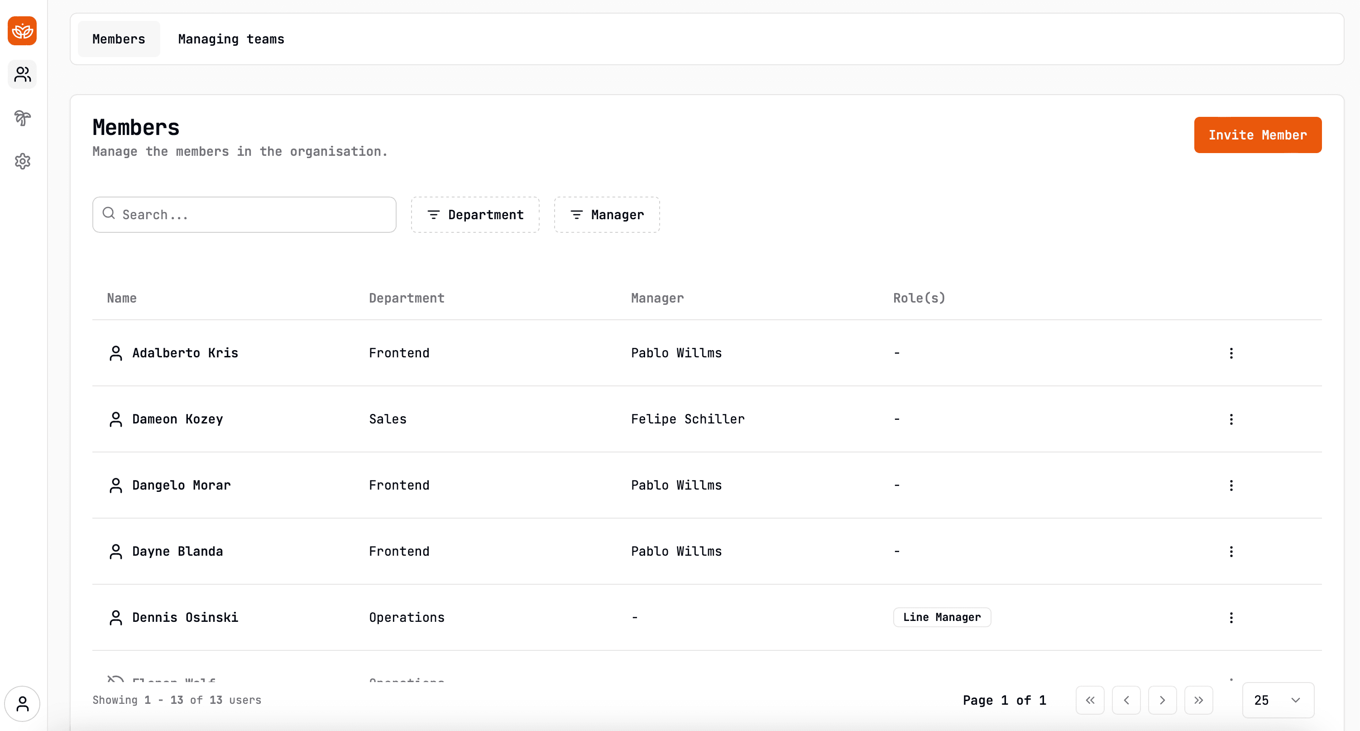Click the three-dot menu for Adalberto Kris
The width and height of the screenshot is (1360, 731).
[x=1231, y=353]
